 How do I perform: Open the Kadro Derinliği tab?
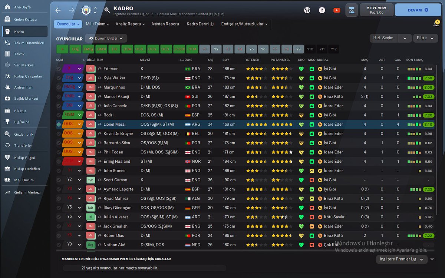click(x=200, y=24)
